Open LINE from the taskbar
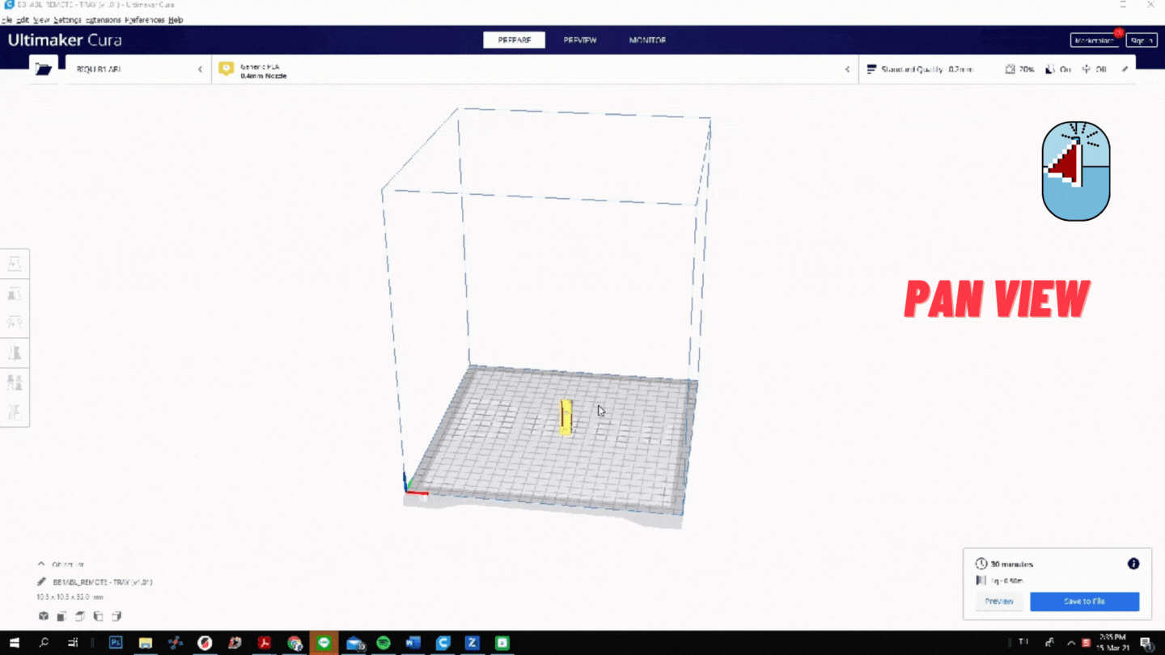This screenshot has width=1165, height=655. tap(324, 643)
